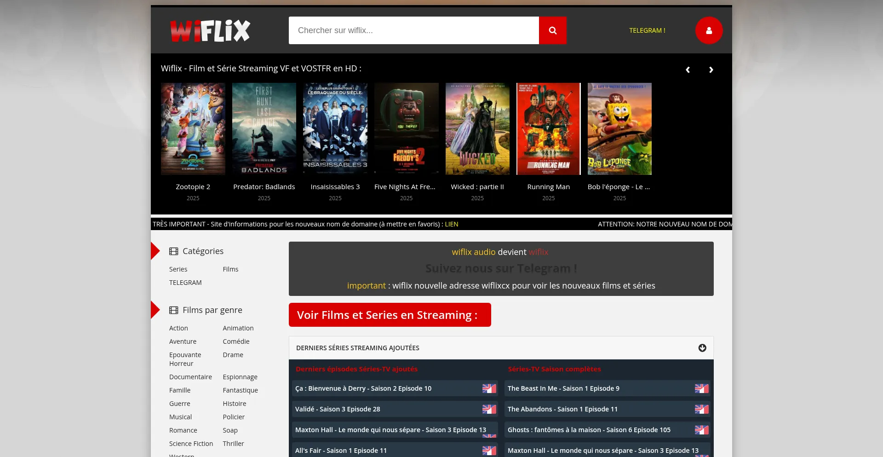This screenshot has height=457, width=883.
Task: Focus the Chercher sur wiflix search field
Action: point(414,30)
